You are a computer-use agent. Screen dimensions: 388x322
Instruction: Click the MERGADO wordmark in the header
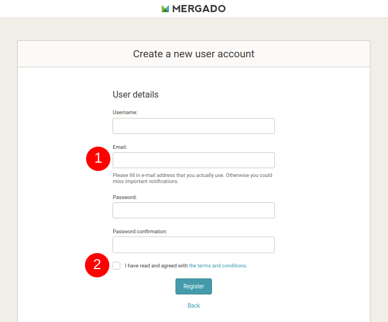point(199,9)
